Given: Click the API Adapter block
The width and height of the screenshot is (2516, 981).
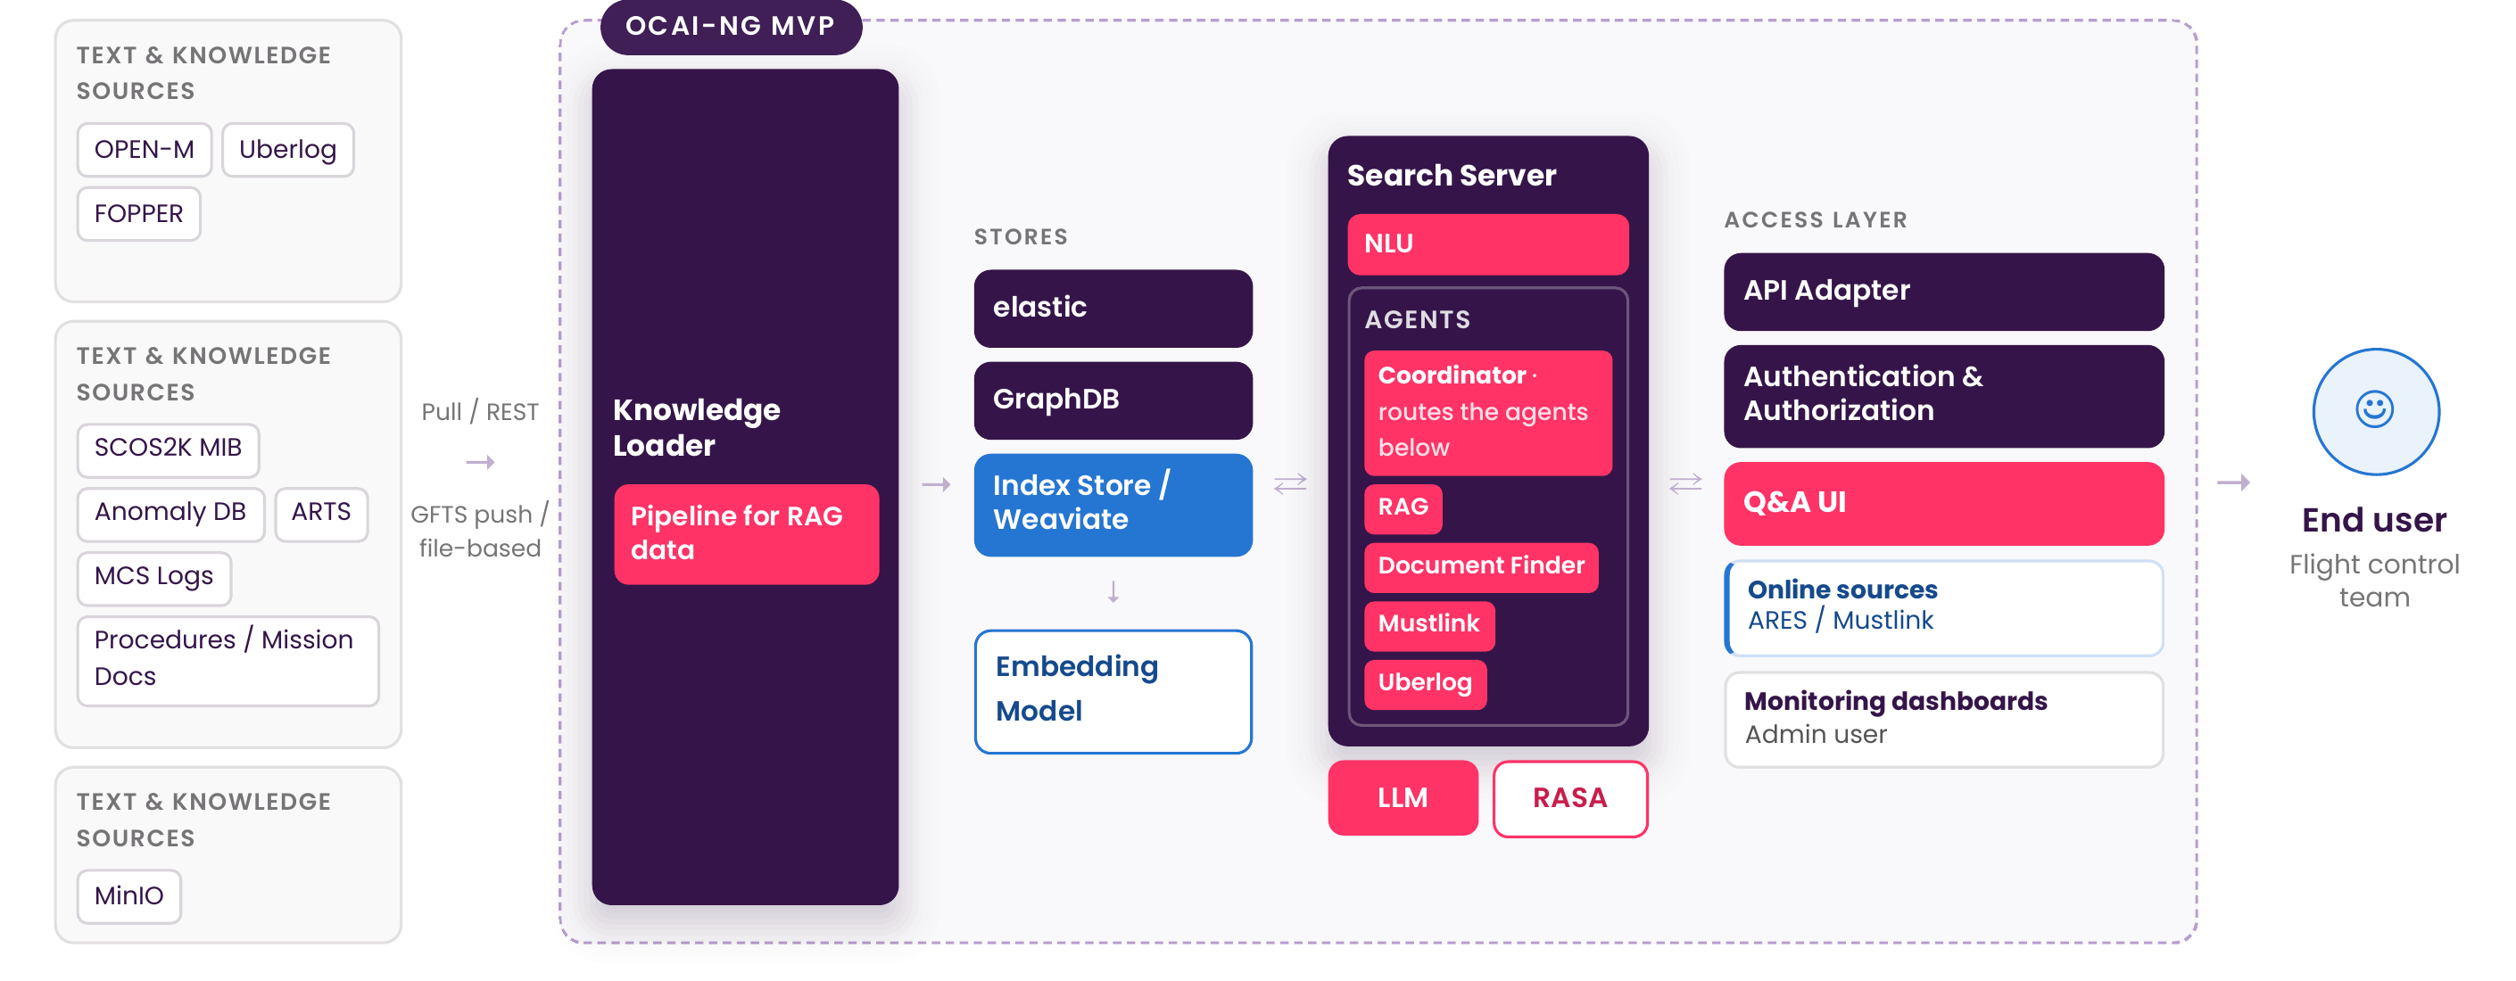Looking at the screenshot, I should pos(1942,292).
